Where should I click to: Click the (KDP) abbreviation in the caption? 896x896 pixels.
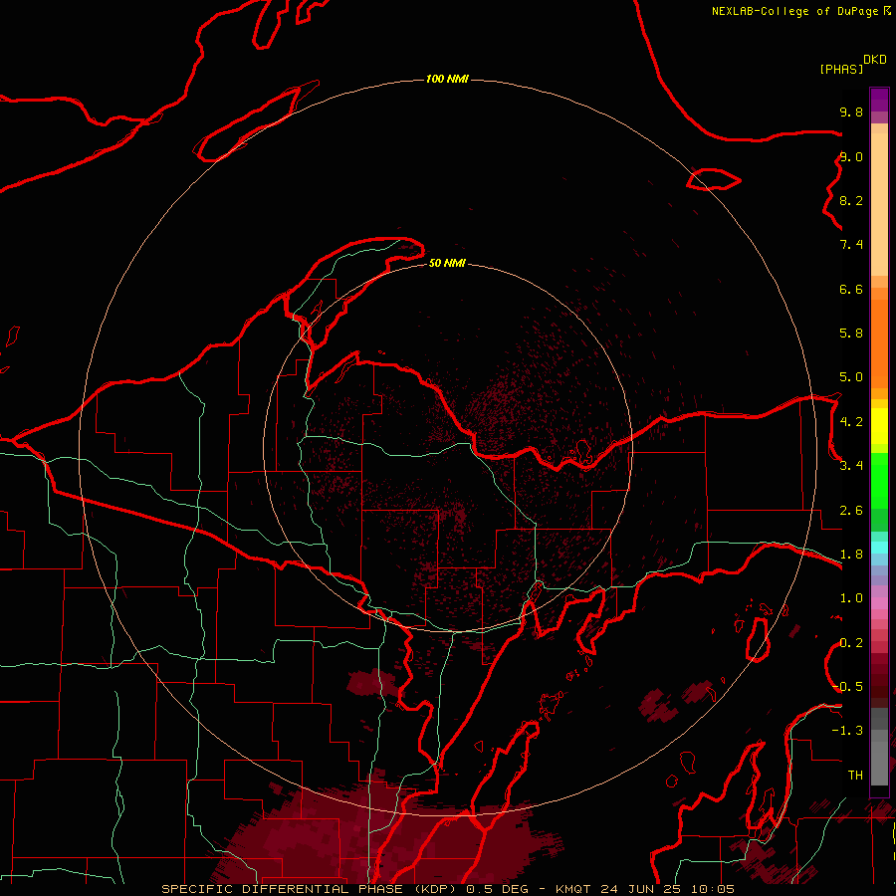(435, 889)
